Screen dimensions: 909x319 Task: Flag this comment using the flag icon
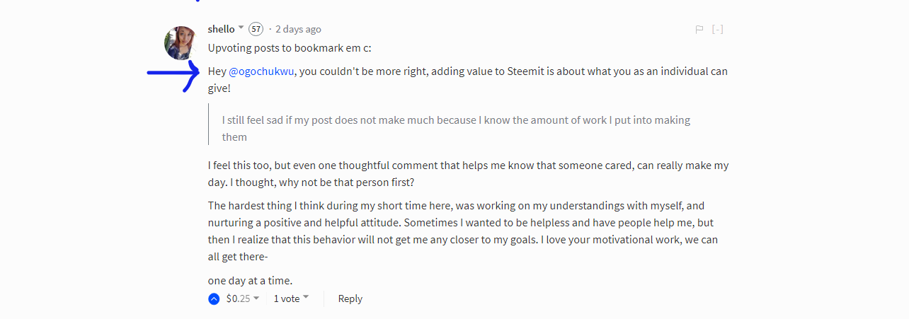[699, 30]
